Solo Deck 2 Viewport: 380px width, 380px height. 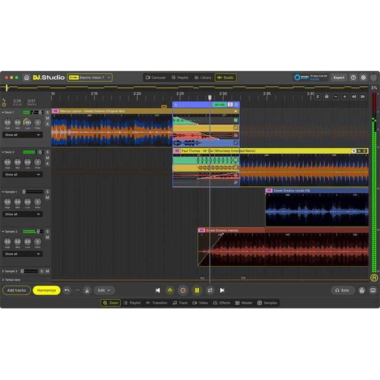tap(47, 152)
